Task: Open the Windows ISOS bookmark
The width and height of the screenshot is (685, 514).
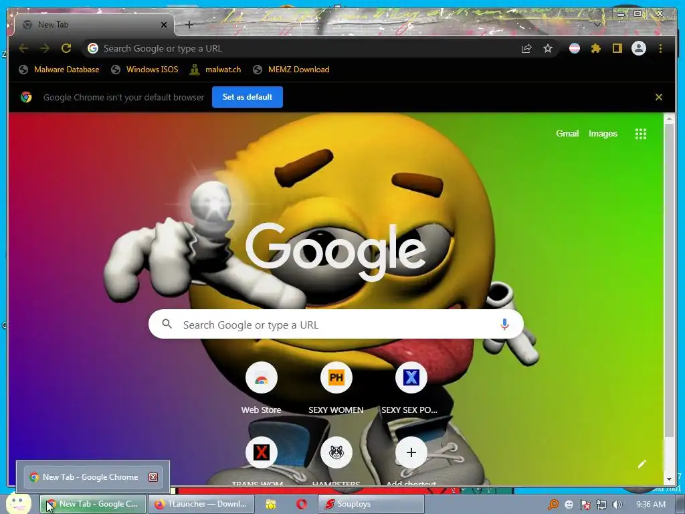Action: pos(144,70)
